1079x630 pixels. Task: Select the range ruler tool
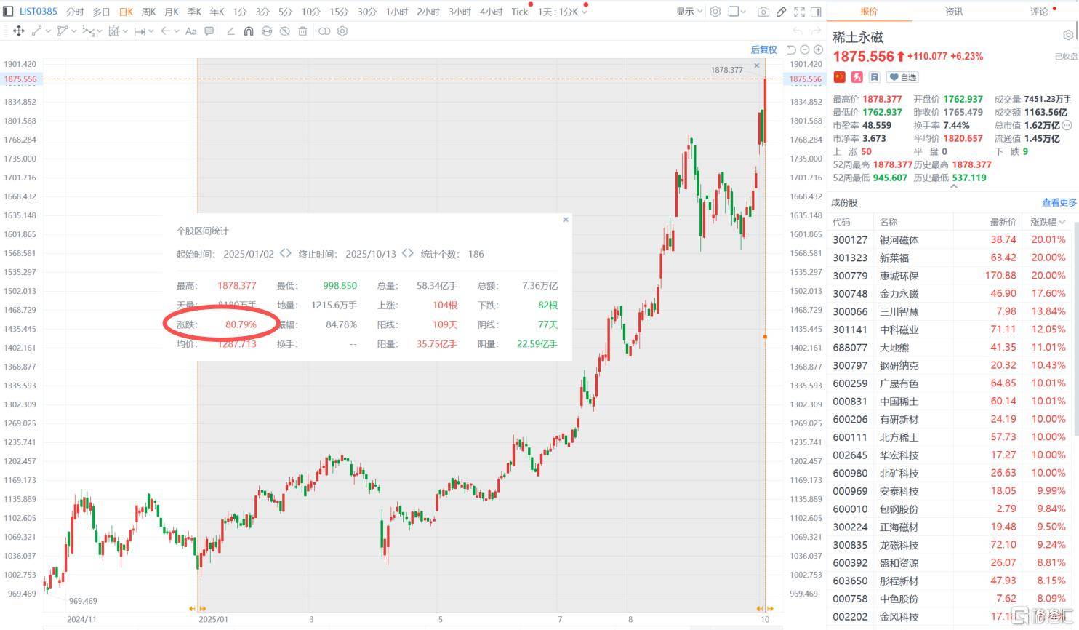point(140,31)
